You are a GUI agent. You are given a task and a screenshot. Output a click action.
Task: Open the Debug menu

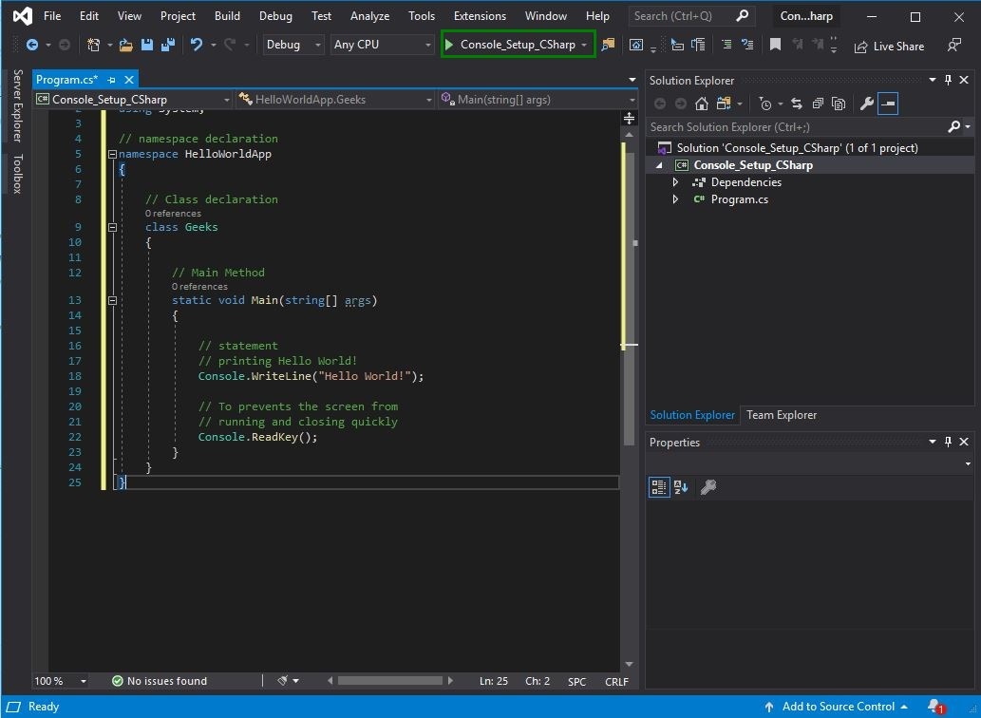tap(274, 15)
